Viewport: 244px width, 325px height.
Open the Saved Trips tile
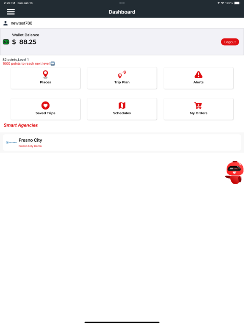click(45, 109)
